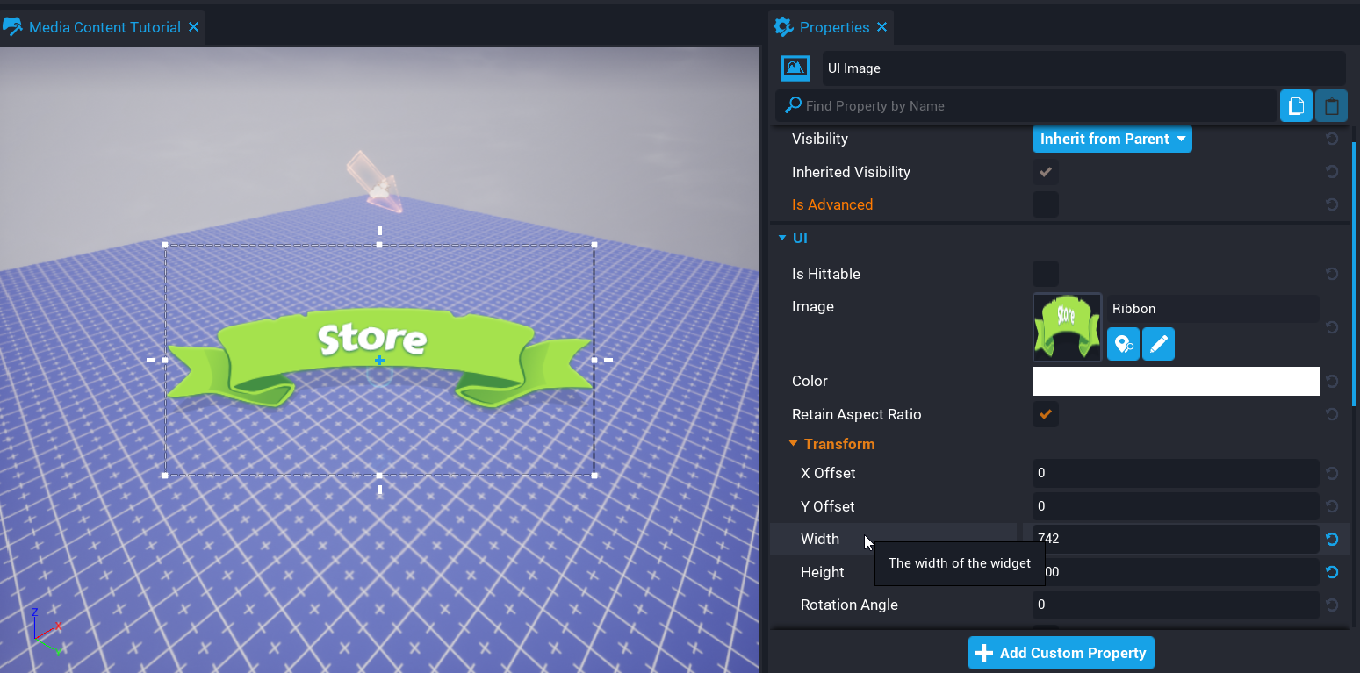Click the UI Image type icon
The width and height of the screenshot is (1360, 673).
tap(795, 68)
